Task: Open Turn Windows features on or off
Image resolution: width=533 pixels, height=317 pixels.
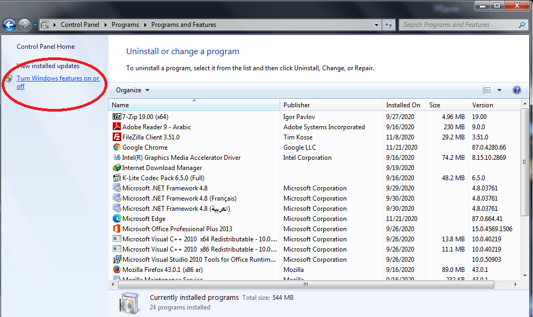Action: [x=58, y=82]
